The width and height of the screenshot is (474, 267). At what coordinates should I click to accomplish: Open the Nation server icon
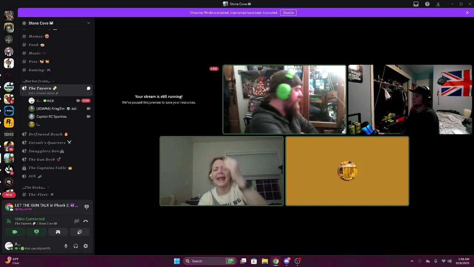click(9, 87)
